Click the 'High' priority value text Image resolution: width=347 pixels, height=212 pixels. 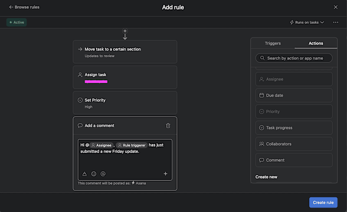click(88, 107)
